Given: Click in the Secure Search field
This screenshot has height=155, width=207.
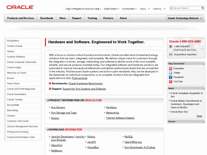Looking at the screenshot, I should click(187, 8).
